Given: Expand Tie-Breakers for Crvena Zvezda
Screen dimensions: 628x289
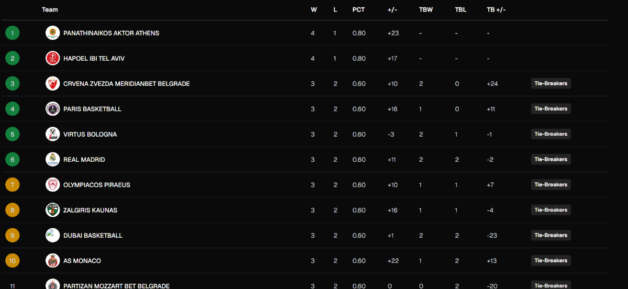Looking at the screenshot, I should tap(551, 84).
